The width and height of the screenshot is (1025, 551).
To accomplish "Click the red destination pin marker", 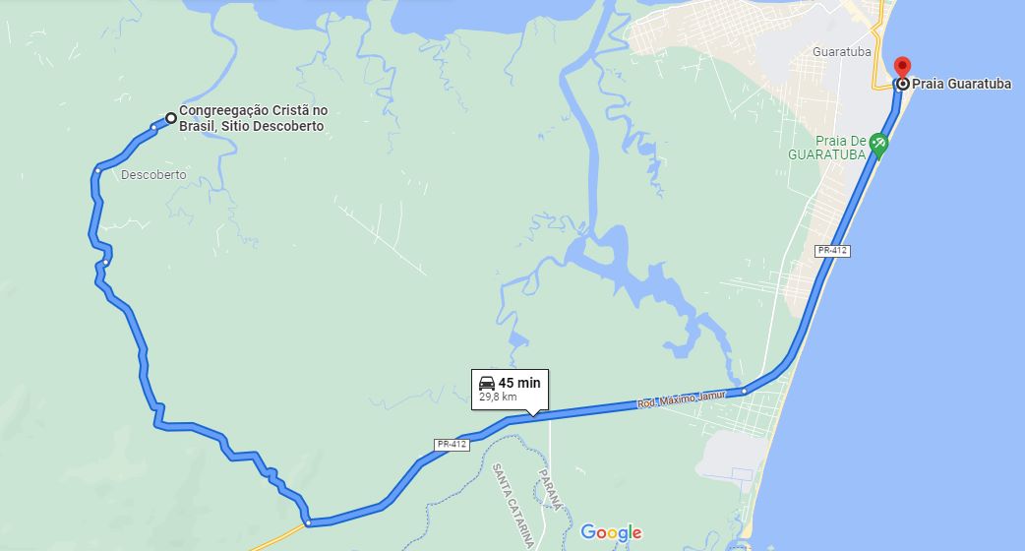I will (903, 67).
